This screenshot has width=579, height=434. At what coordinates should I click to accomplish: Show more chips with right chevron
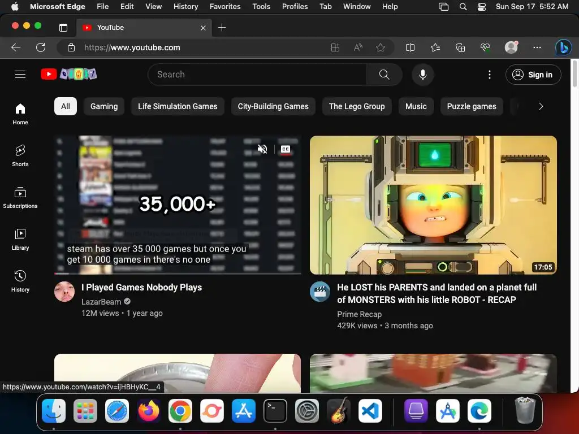pos(541,106)
